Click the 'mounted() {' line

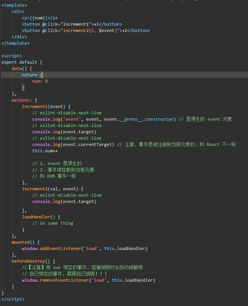click(x=26, y=242)
